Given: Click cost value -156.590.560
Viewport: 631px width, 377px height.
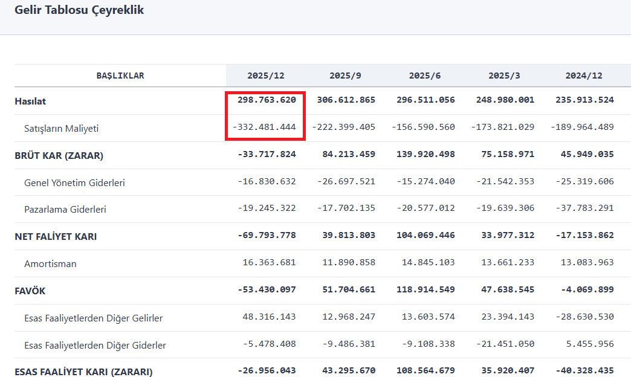Looking at the screenshot, I should pos(423,127).
